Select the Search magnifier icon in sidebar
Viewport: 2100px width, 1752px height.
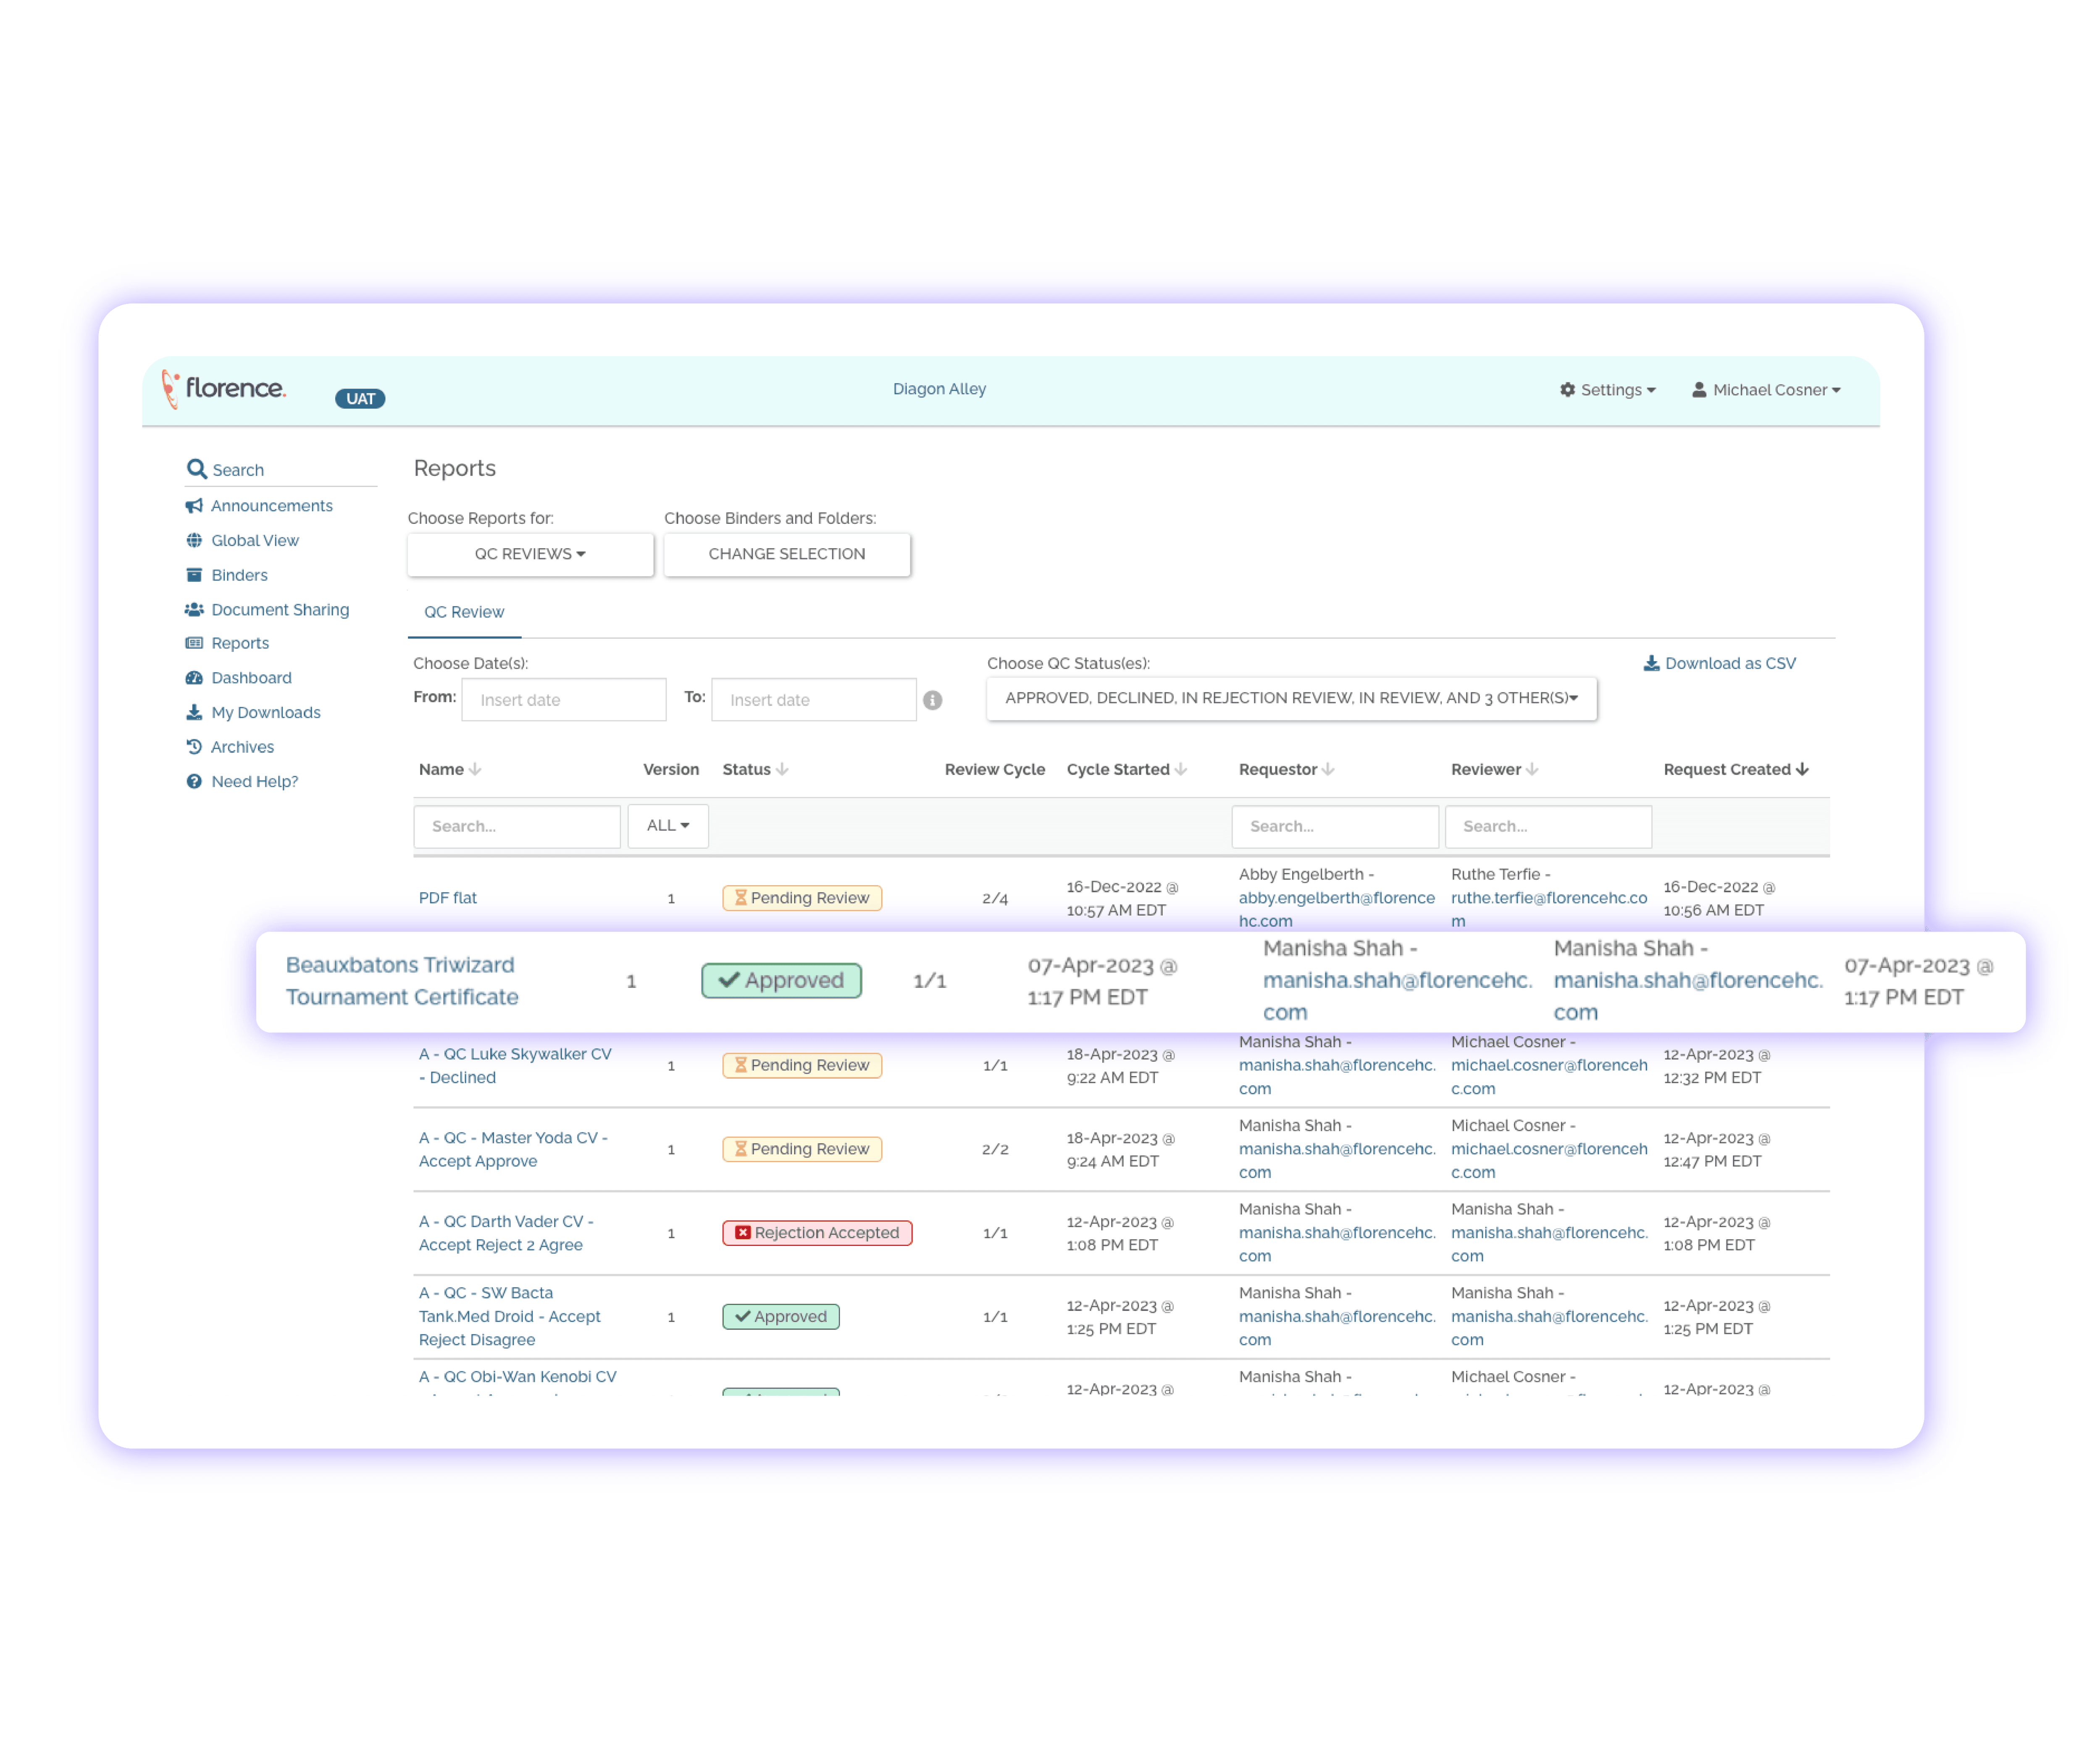click(x=196, y=469)
